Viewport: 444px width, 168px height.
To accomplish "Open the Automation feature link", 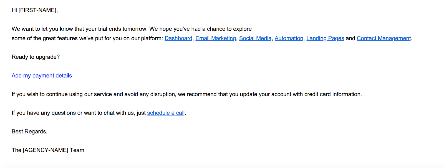I will tap(289, 38).
